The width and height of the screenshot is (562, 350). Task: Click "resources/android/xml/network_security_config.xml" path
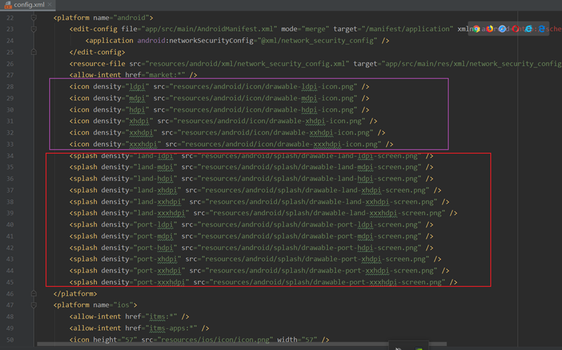tap(247, 64)
